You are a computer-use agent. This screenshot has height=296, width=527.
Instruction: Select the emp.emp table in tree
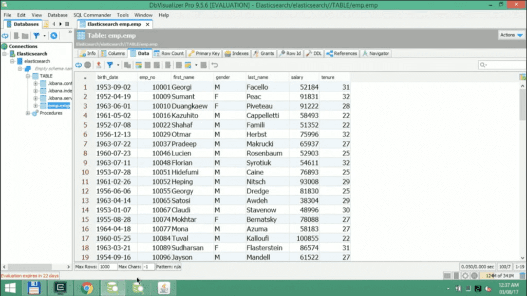(x=59, y=106)
